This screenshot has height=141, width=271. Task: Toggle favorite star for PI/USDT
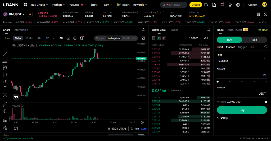(30, 14)
